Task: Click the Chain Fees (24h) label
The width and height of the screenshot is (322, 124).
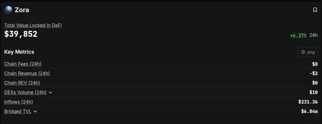Action: point(23,64)
